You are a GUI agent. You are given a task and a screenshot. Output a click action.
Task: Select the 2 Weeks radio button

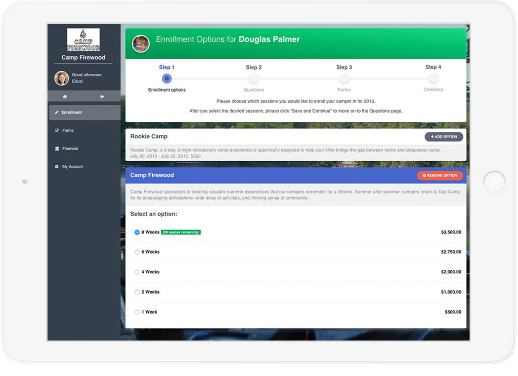[136, 292]
